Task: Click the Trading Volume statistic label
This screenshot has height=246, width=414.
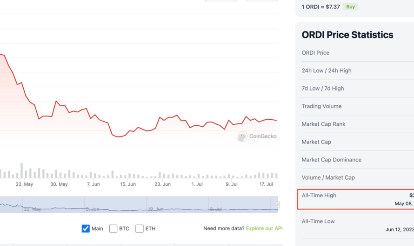Action: [x=321, y=106]
